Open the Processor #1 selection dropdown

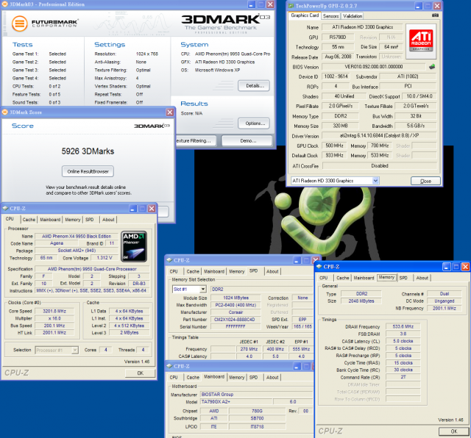coord(75,350)
